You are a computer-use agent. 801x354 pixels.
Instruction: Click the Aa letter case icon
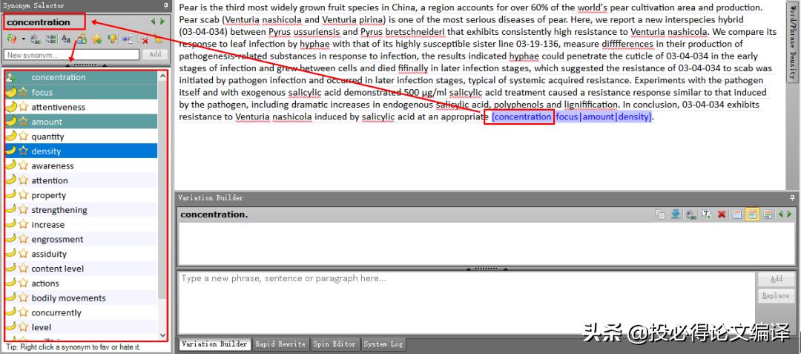[66, 39]
